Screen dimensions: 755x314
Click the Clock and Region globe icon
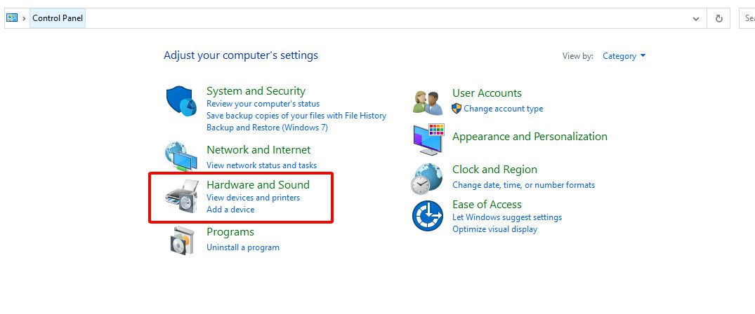click(426, 179)
